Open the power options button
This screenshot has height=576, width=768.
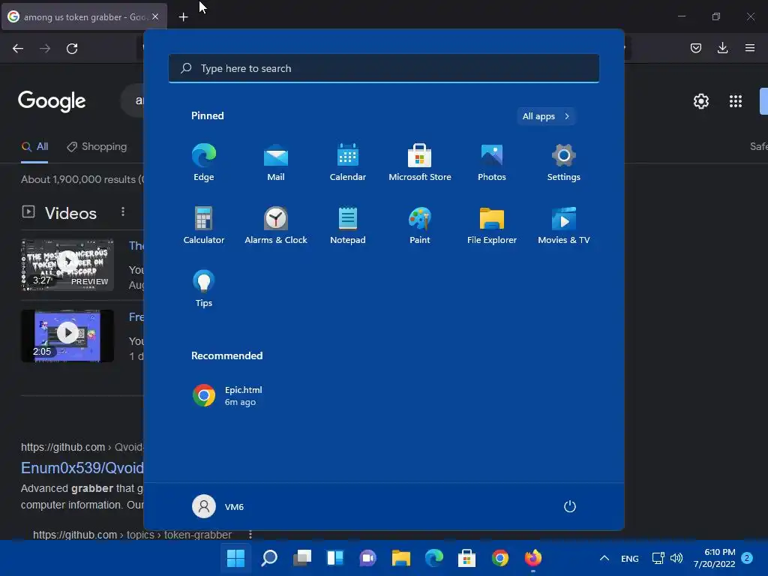[570, 506]
